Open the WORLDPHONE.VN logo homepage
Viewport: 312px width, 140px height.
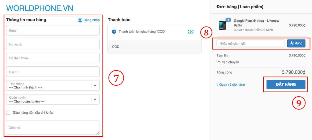[40, 8]
